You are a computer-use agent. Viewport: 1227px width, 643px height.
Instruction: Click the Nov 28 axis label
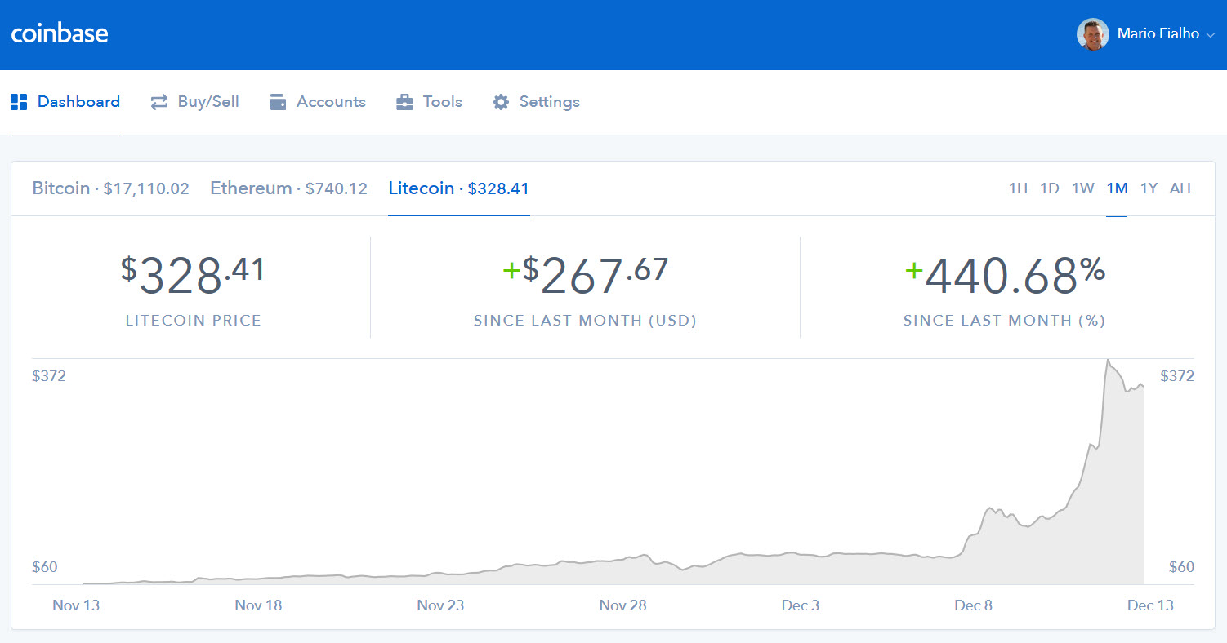pos(623,605)
